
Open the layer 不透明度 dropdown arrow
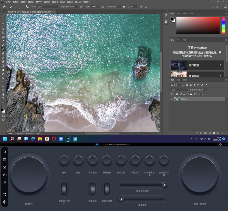[206, 90]
